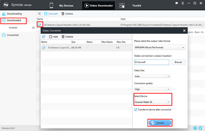Click New Name column header
The width and height of the screenshot is (205, 131).
(107, 42)
